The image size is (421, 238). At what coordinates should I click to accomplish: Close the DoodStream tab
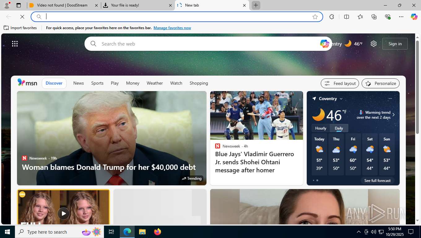tap(96, 5)
